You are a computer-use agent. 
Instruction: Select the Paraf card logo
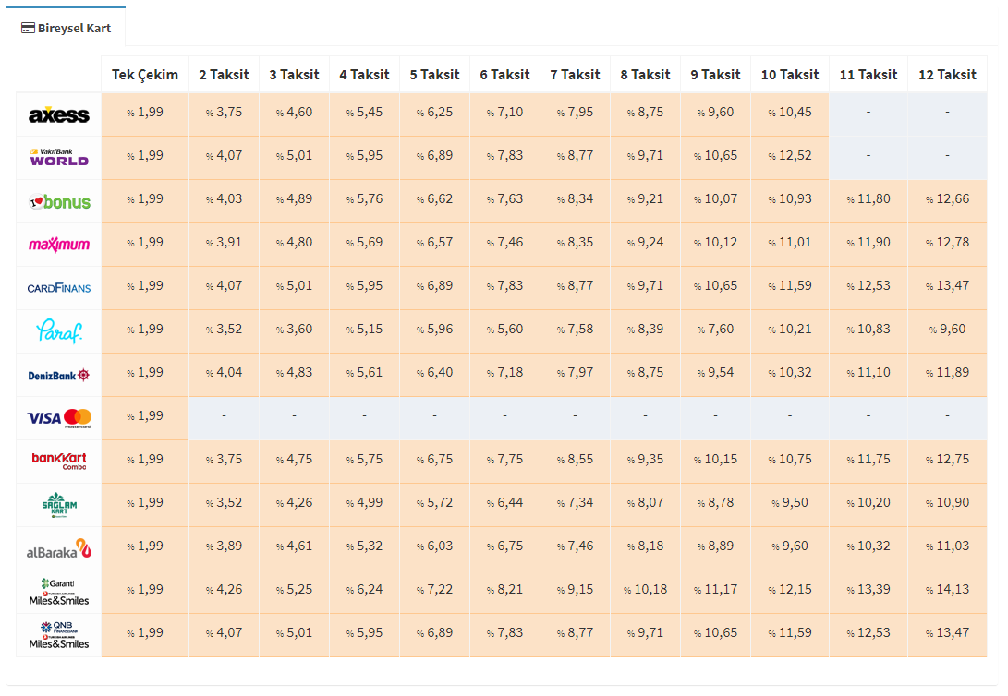coord(59,331)
